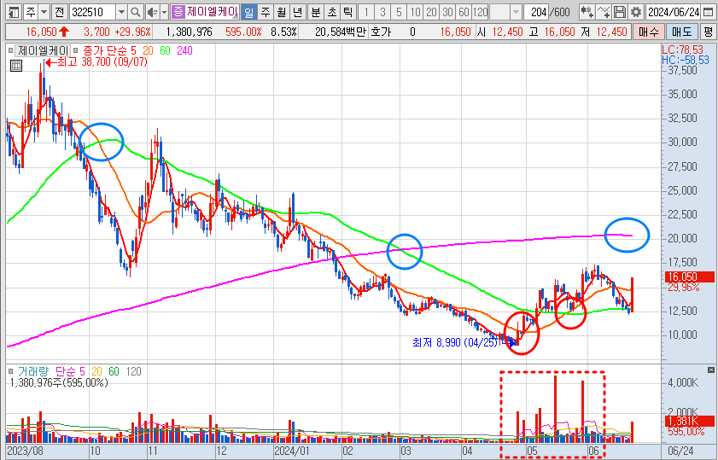Click the add candlestick chart icon

pos(587,12)
